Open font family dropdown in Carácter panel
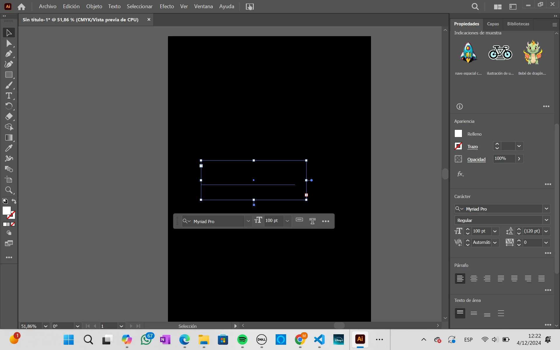 click(546, 209)
